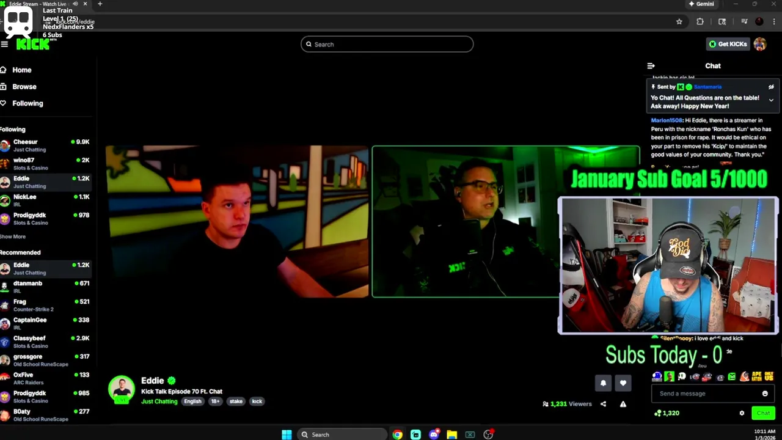Viewport: 782px width, 440px height.
Task: Toggle the follow heart button
Action: tap(623, 383)
